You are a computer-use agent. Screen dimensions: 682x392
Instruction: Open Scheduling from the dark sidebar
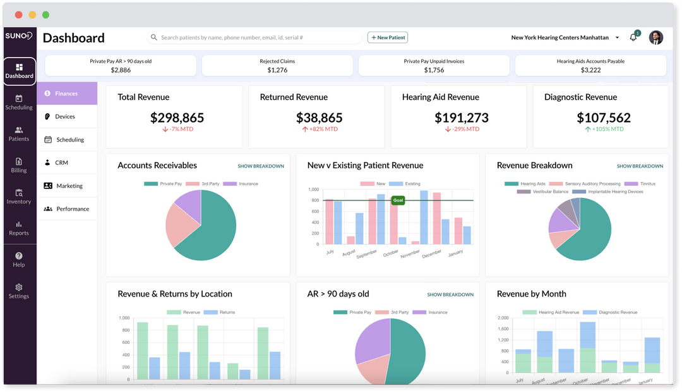(x=19, y=102)
